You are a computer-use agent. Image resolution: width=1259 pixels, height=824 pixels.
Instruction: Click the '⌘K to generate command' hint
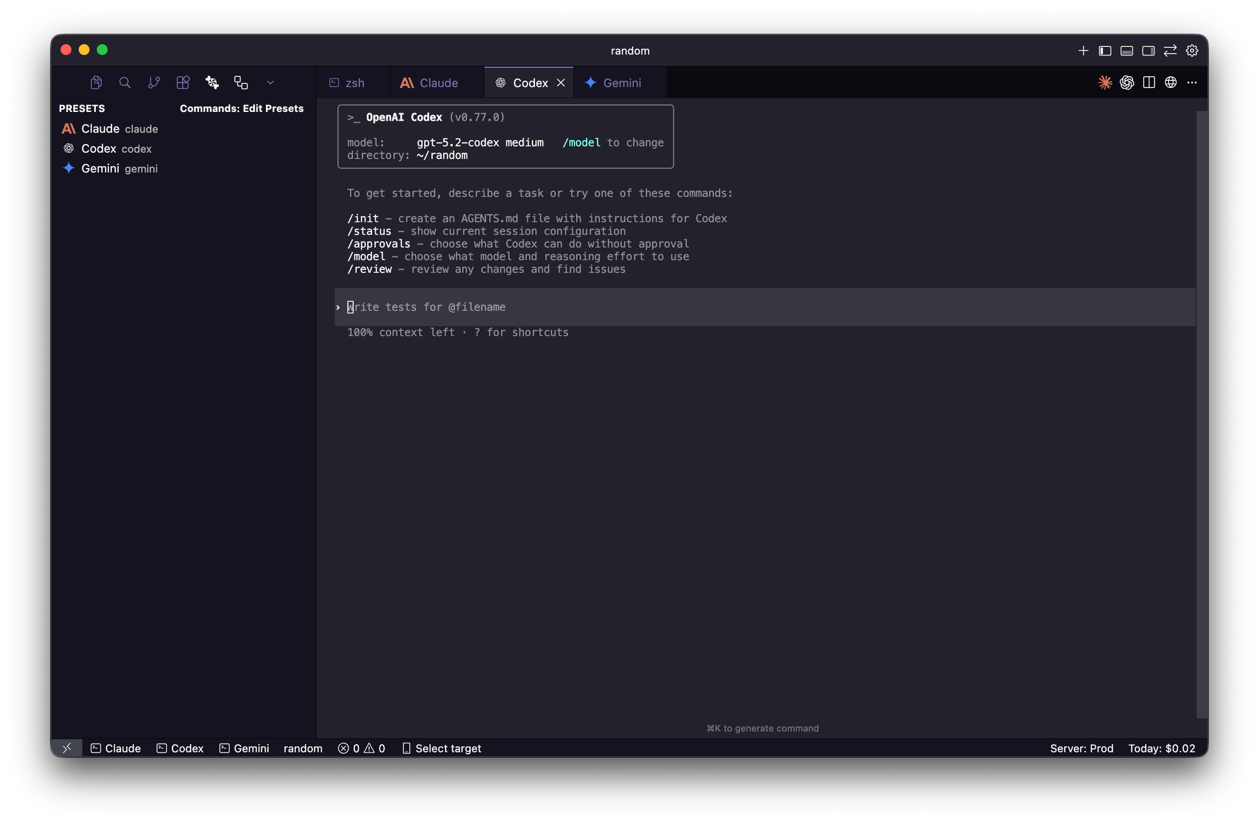(762, 728)
